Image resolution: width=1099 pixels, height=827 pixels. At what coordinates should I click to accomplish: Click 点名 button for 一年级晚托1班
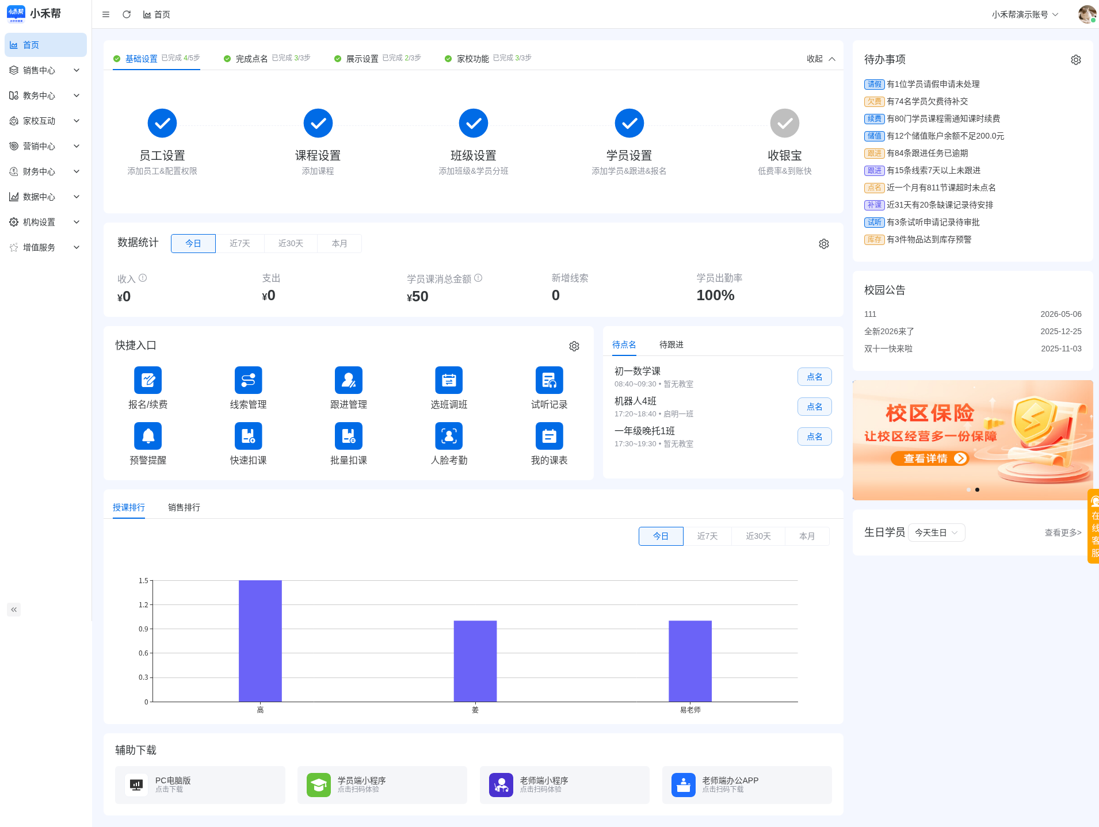coord(815,437)
